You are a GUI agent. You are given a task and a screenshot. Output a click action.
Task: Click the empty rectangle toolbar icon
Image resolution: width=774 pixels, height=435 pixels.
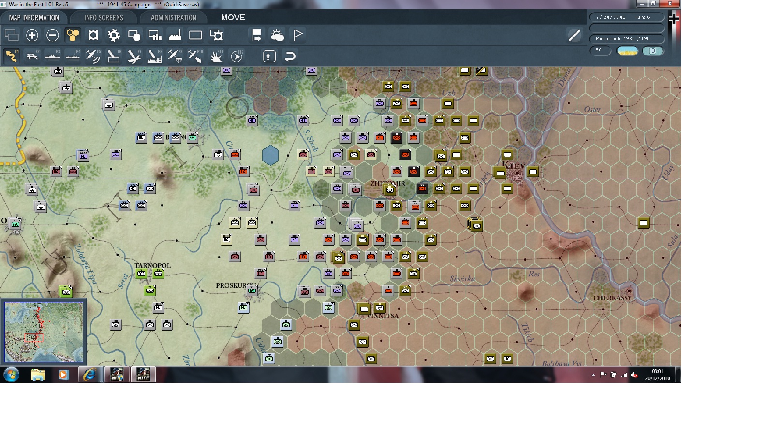point(195,35)
